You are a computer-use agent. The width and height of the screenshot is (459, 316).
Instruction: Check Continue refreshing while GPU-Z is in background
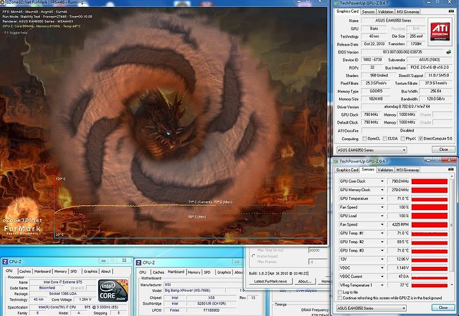coord(340,298)
